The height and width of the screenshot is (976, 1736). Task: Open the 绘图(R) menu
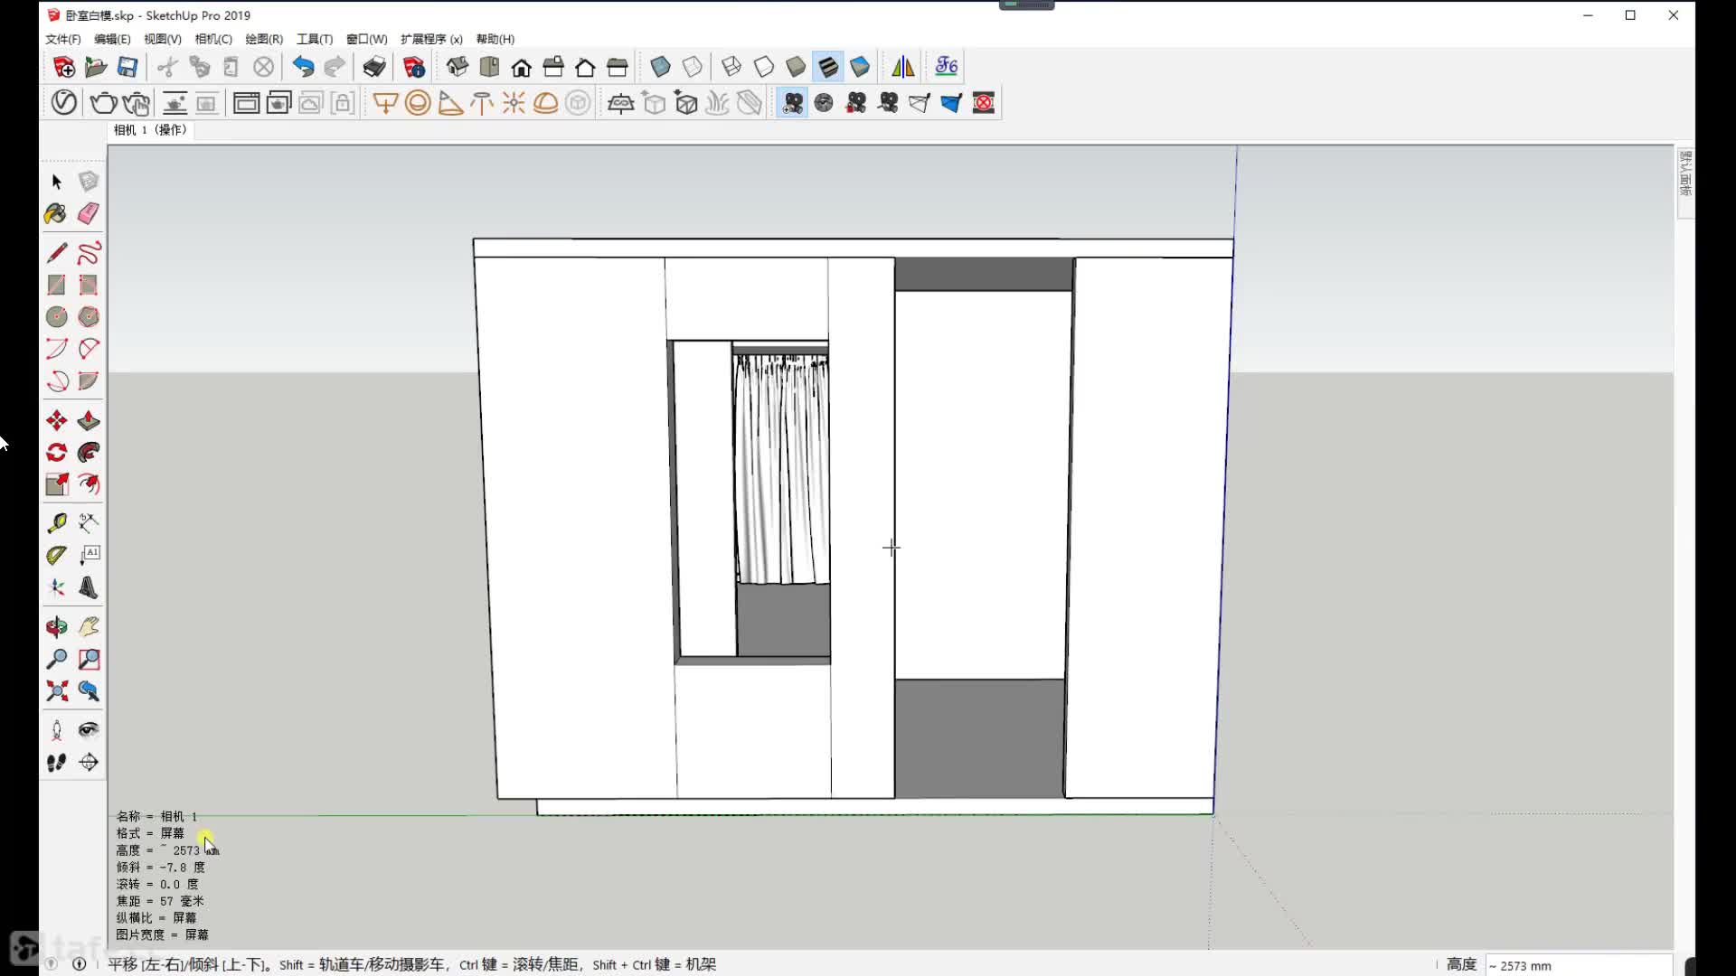pyautogui.click(x=264, y=40)
